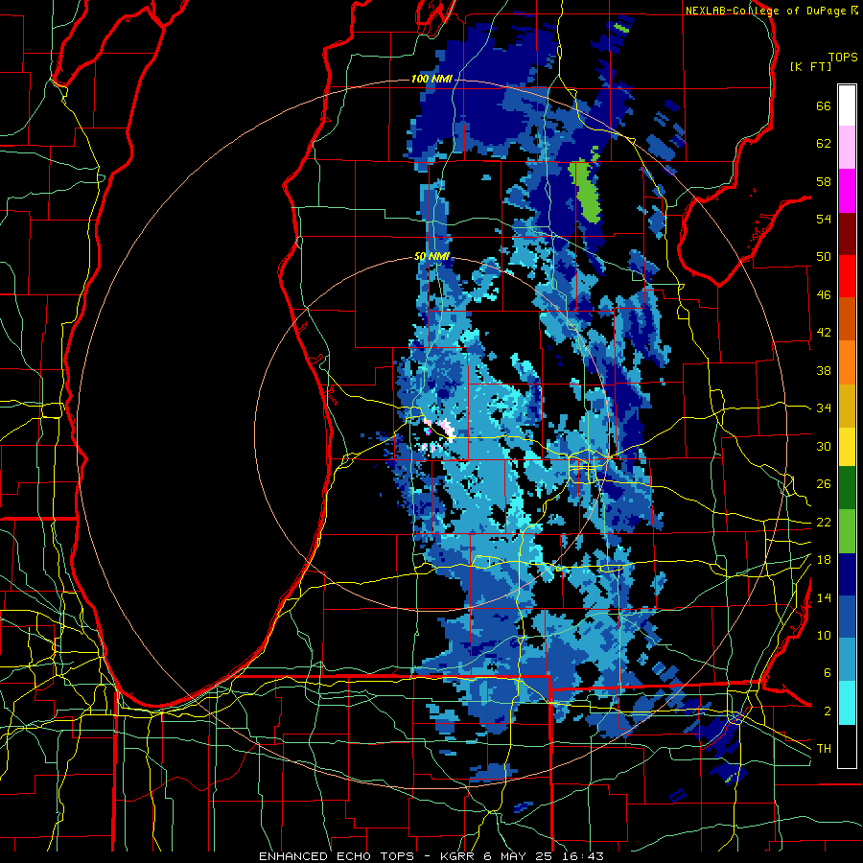863x863 pixels.
Task: Click the 34 value on the legend
Action: click(824, 408)
